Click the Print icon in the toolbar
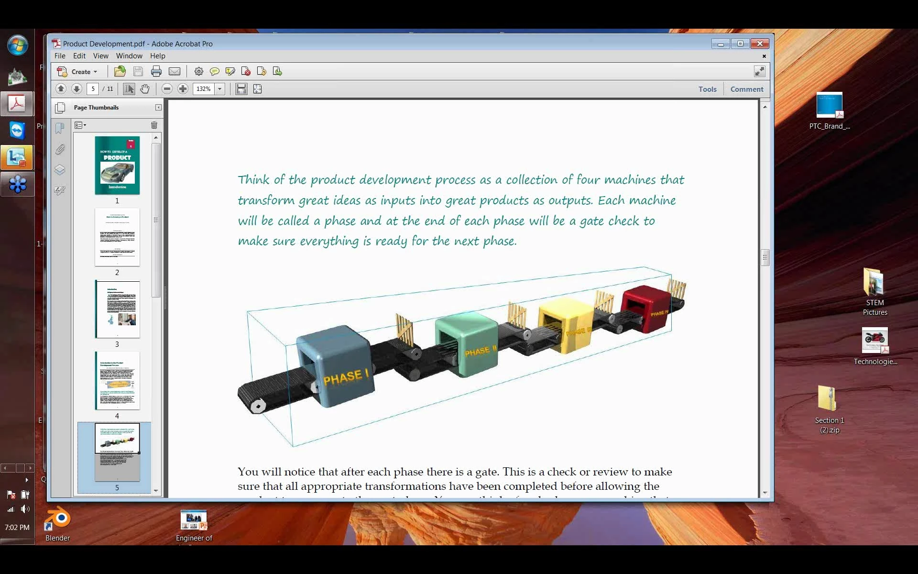This screenshot has height=574, width=918. point(156,72)
